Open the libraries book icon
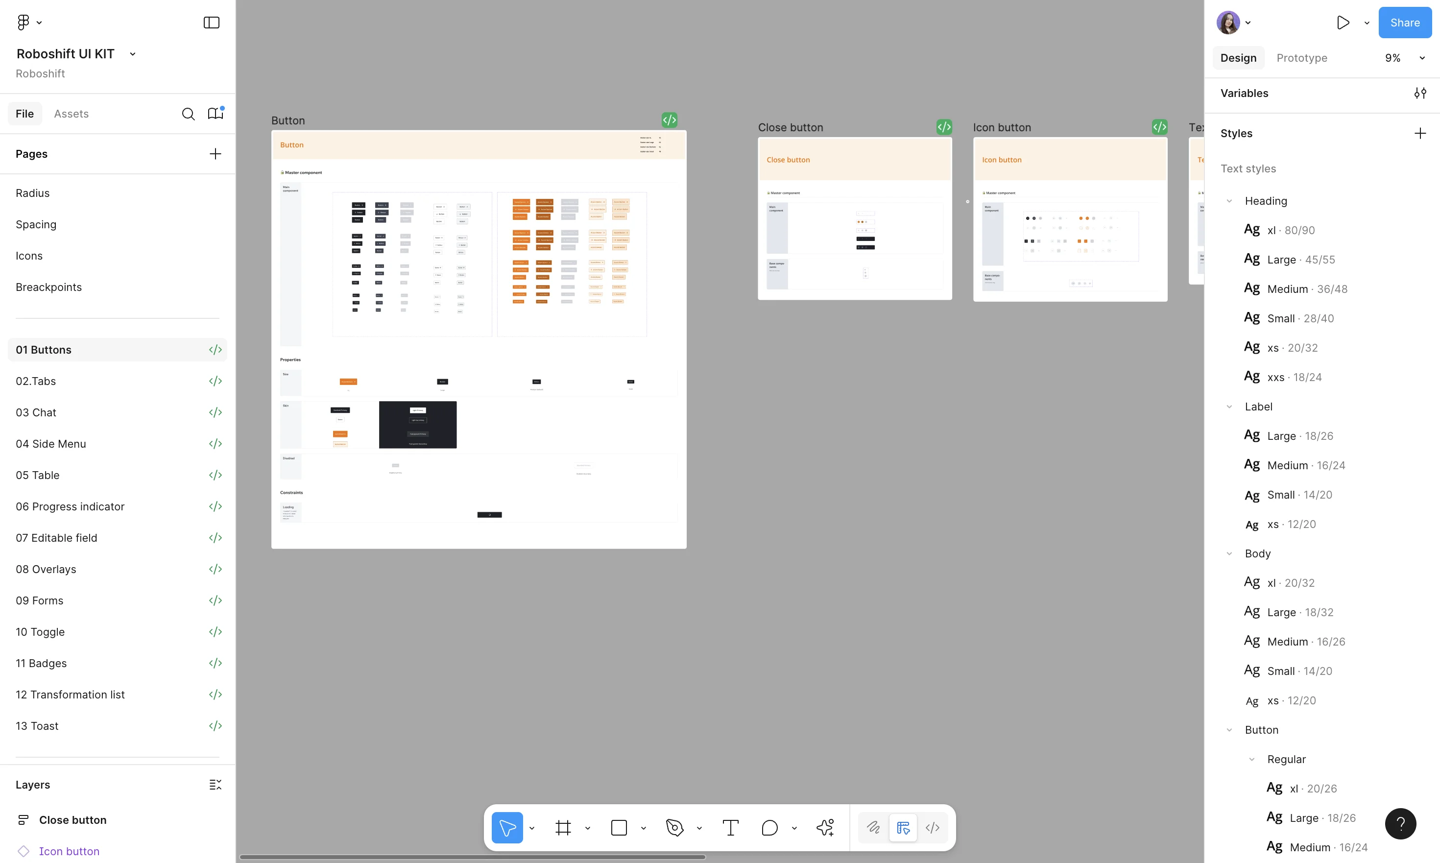 pos(215,114)
